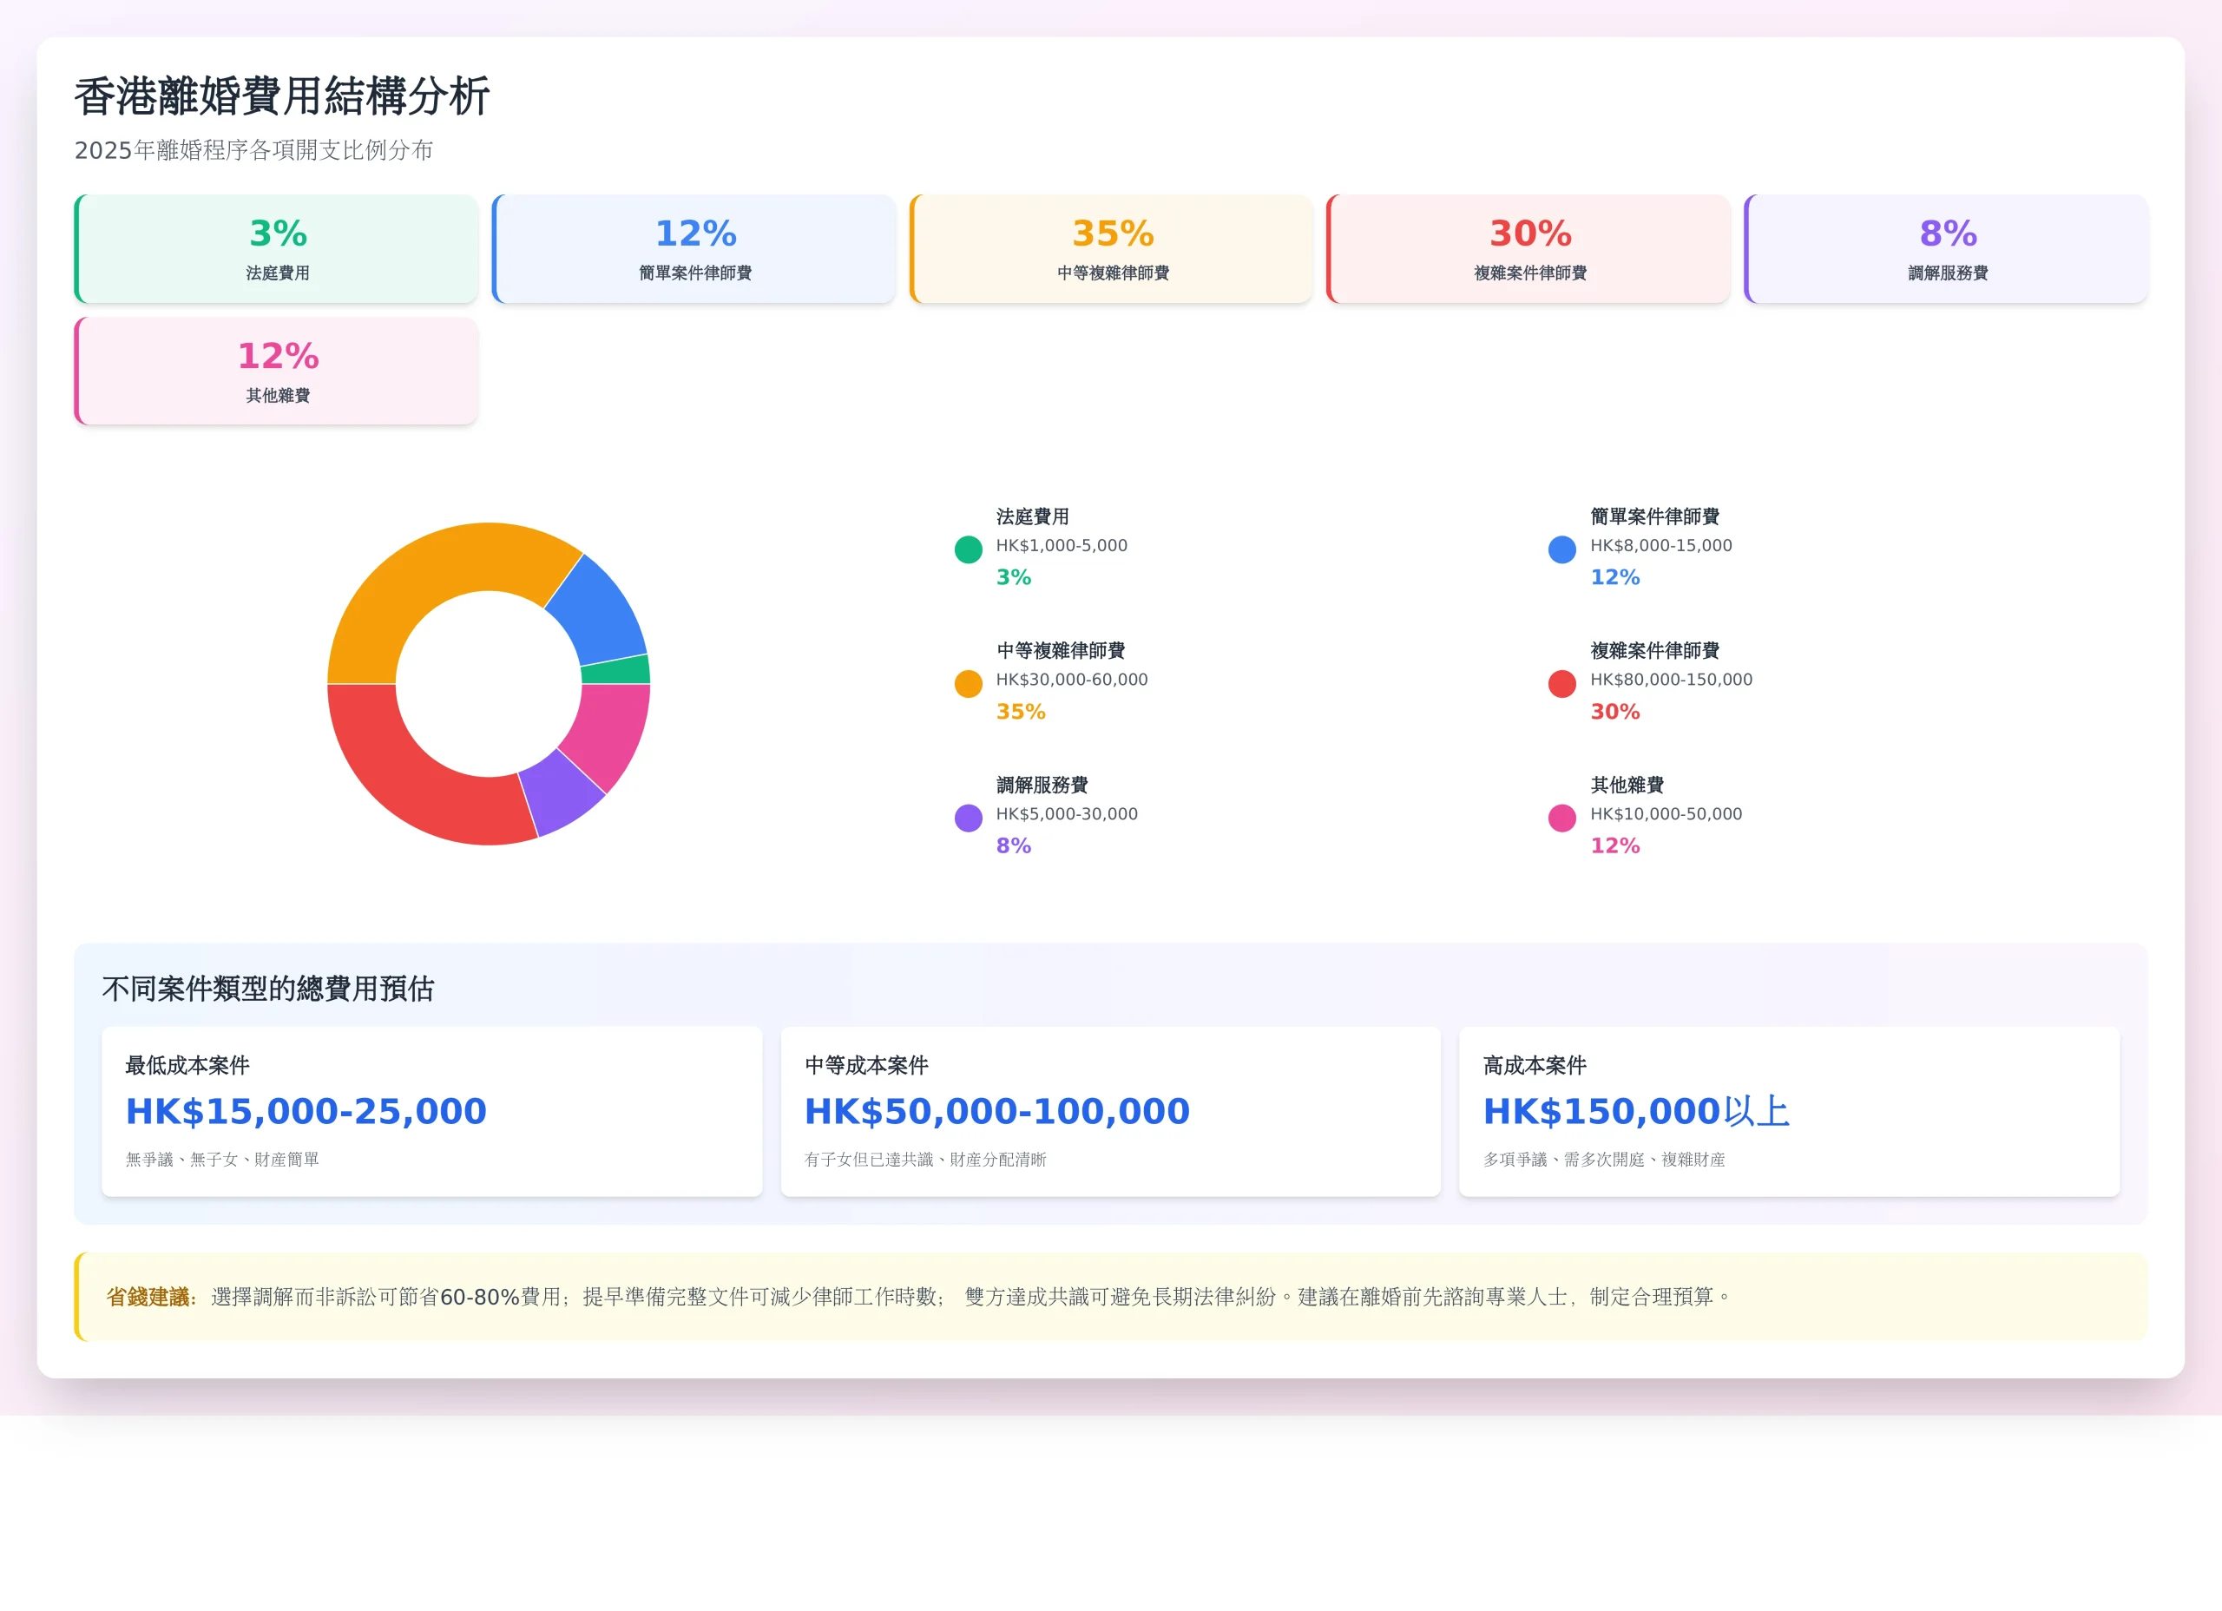Open the 高成本案件 cost card
2222x1611 pixels.
point(1789,1111)
